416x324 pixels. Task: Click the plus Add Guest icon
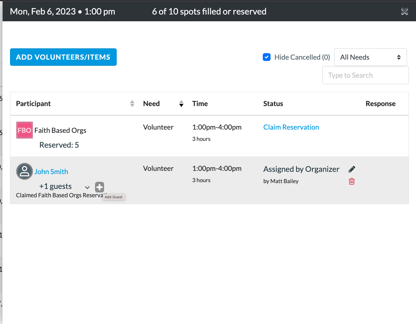point(100,187)
